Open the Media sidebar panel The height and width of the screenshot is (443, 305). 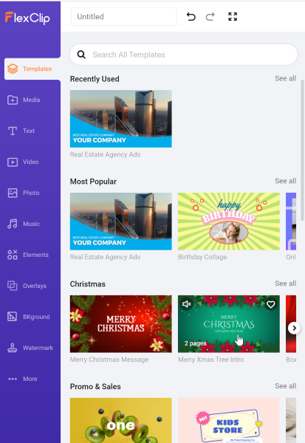(x=30, y=100)
